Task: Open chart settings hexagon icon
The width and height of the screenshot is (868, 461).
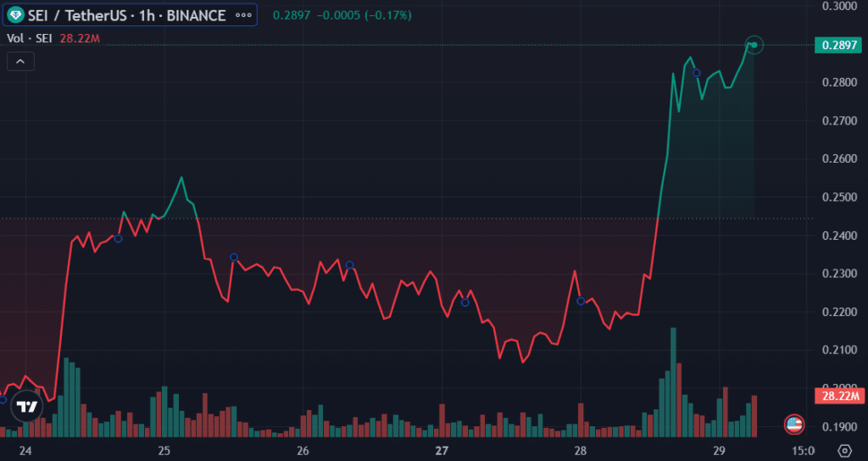Action: pyautogui.click(x=844, y=451)
